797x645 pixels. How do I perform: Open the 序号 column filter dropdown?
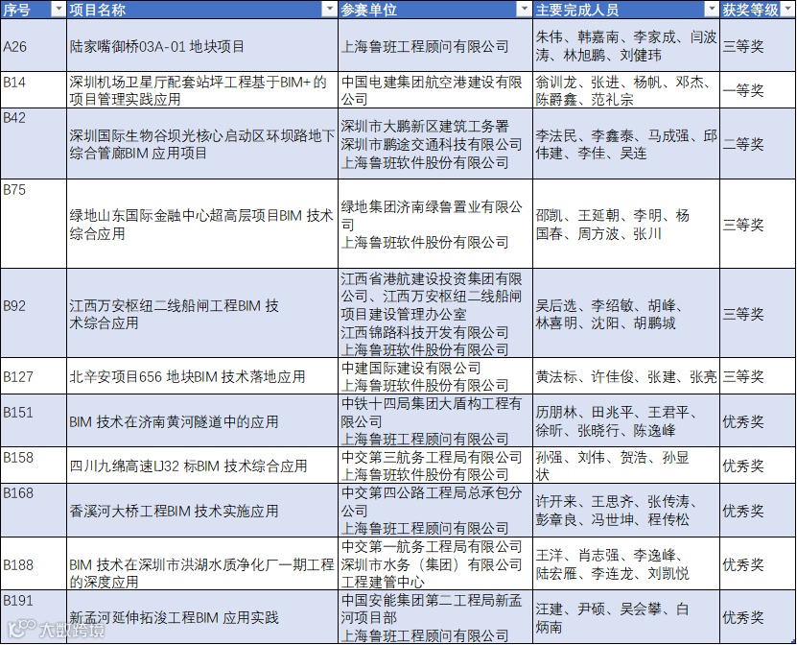(x=59, y=10)
